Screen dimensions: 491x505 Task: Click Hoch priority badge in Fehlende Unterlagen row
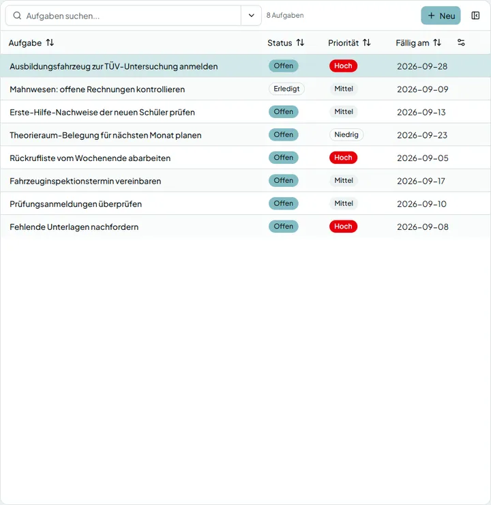click(343, 227)
